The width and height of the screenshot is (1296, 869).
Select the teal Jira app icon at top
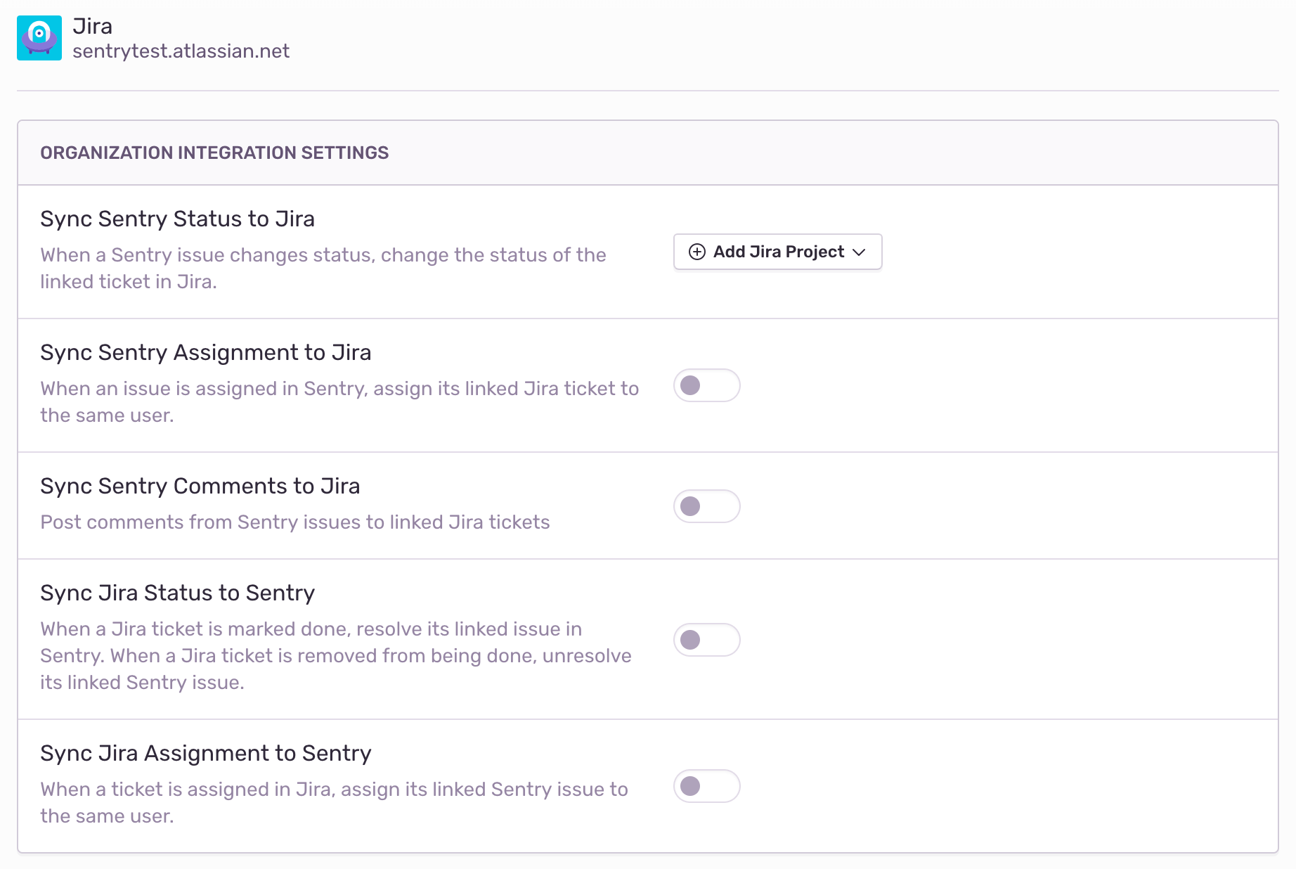point(40,37)
